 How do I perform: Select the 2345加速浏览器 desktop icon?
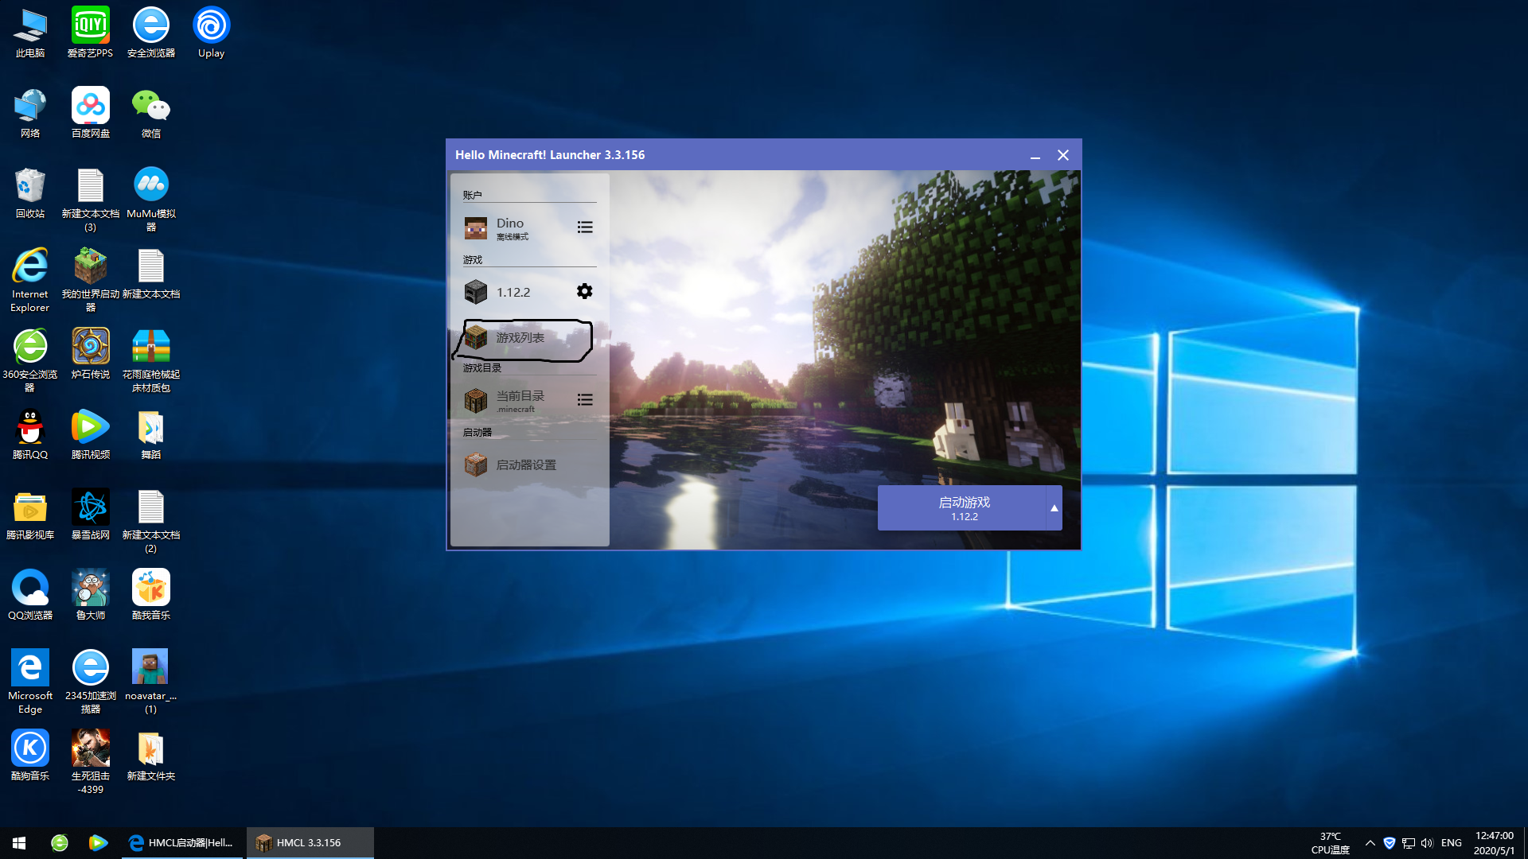click(x=90, y=682)
